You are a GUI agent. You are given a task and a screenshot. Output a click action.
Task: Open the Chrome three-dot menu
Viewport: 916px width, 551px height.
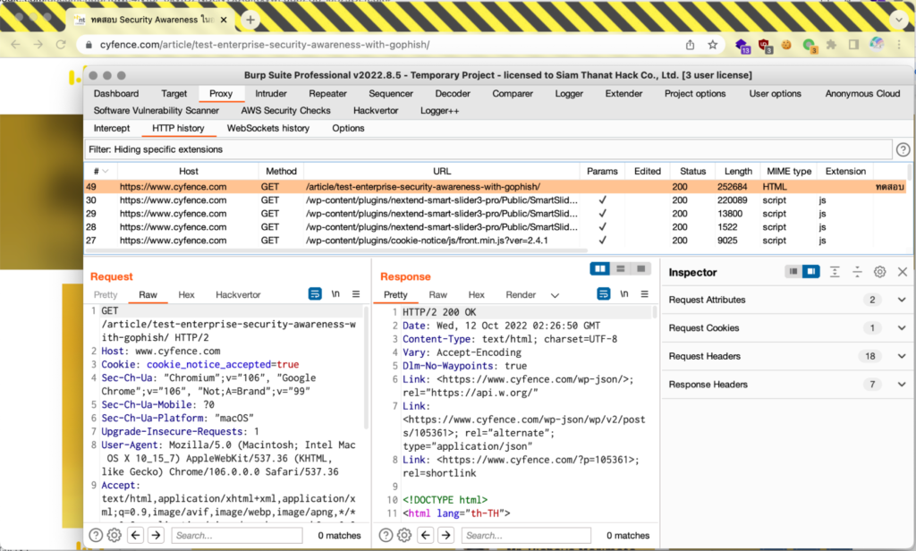click(899, 45)
